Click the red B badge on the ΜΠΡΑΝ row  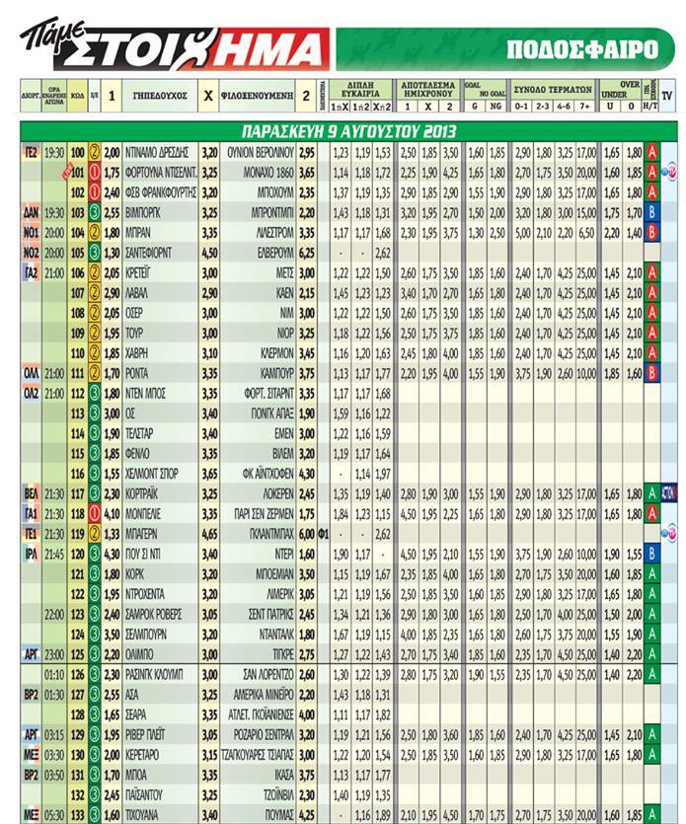(651, 233)
